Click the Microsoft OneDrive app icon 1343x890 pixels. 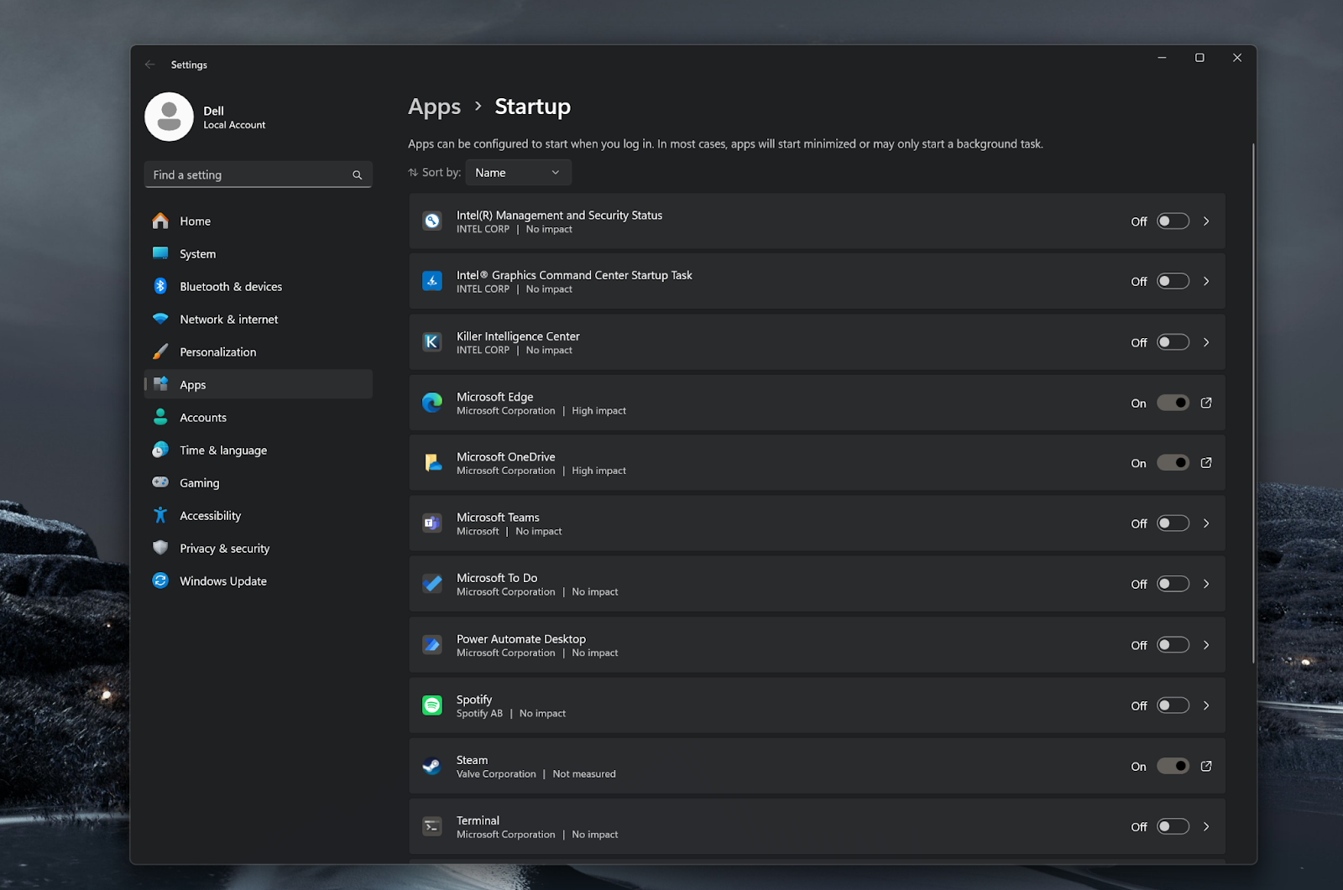tap(432, 463)
